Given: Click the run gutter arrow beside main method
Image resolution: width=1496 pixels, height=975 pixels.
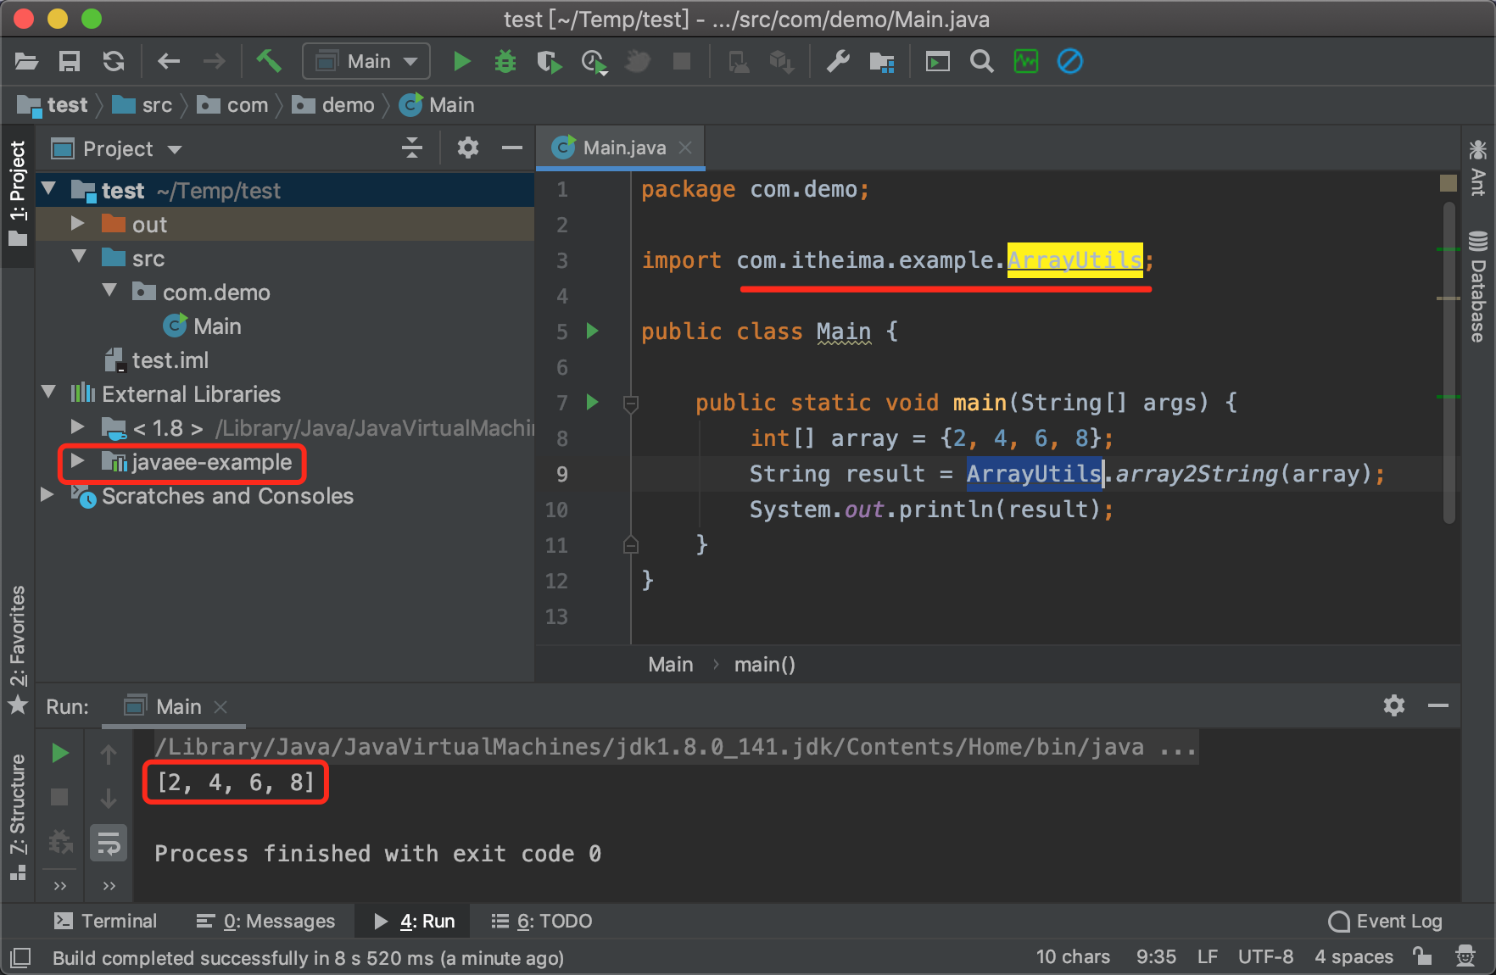Looking at the screenshot, I should (x=593, y=402).
